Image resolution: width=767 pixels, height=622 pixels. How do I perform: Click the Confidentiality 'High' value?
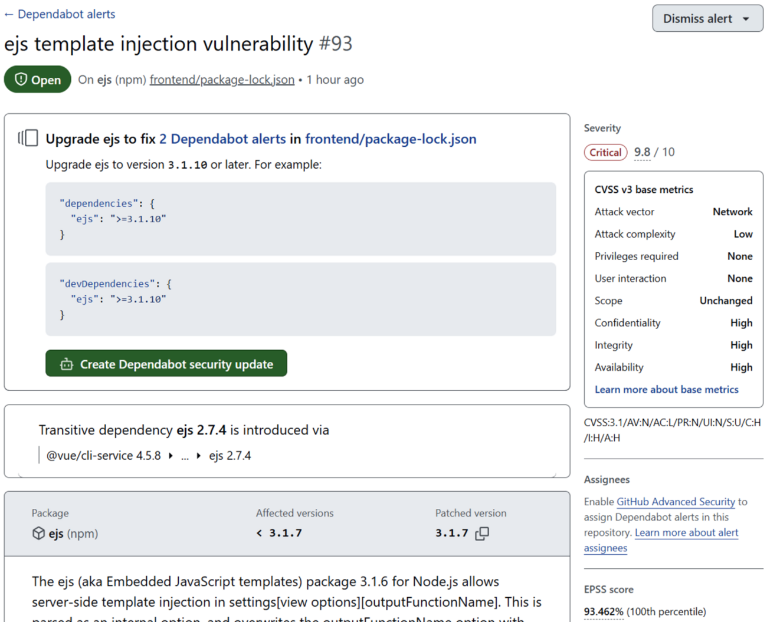click(x=741, y=323)
